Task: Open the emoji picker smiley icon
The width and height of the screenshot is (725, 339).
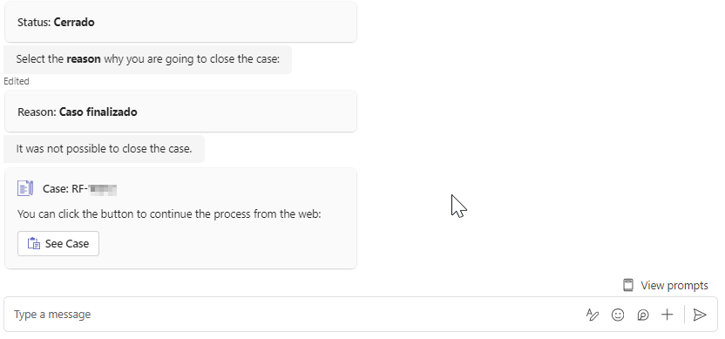Action: click(618, 315)
